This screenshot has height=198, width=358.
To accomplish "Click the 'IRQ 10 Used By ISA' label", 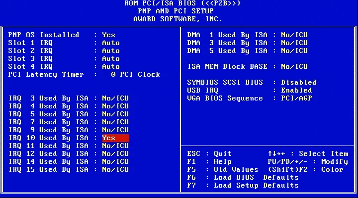I will coord(48,138).
